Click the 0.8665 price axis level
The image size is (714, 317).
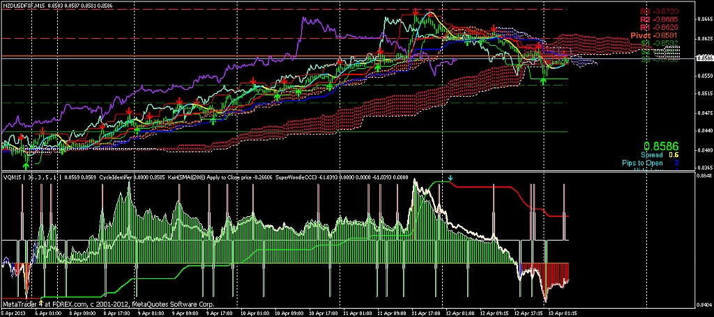pos(704,19)
